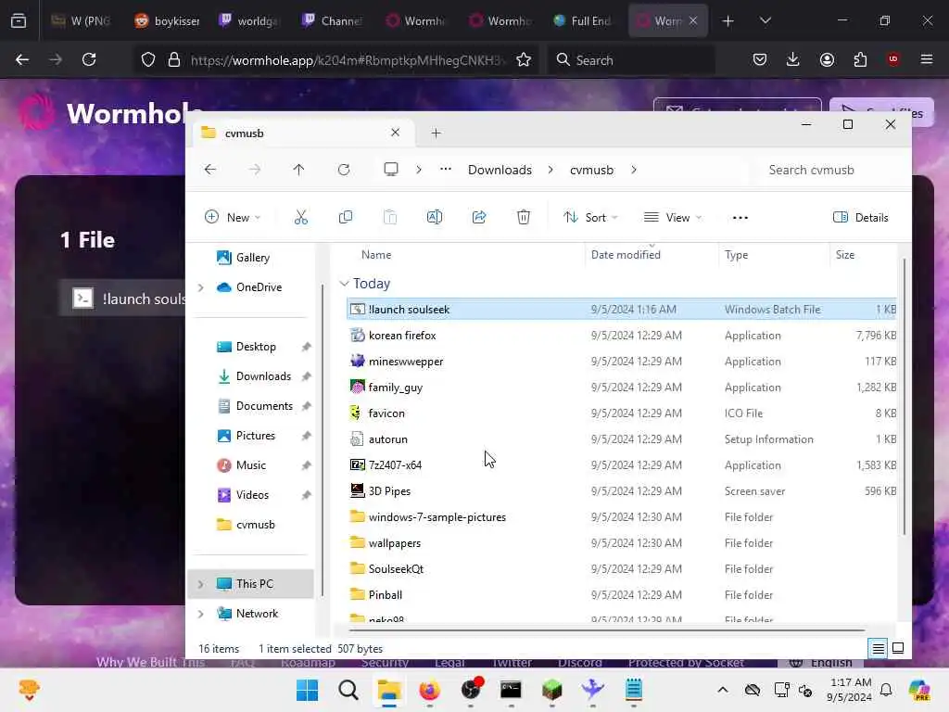Click the Search cvmusb field
This screenshot has width=949, height=712.
pyautogui.click(x=828, y=170)
